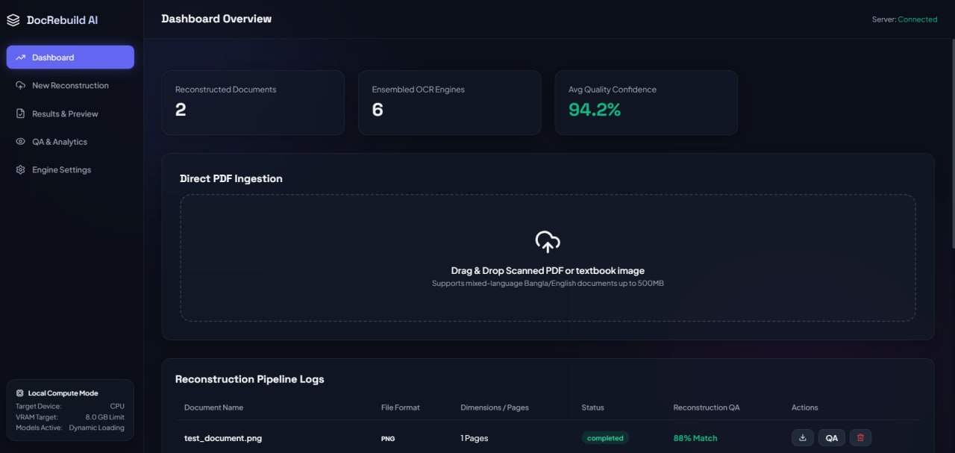This screenshot has height=453, width=955.
Task: Click the QA button for test_document.png
Action: 832,438
